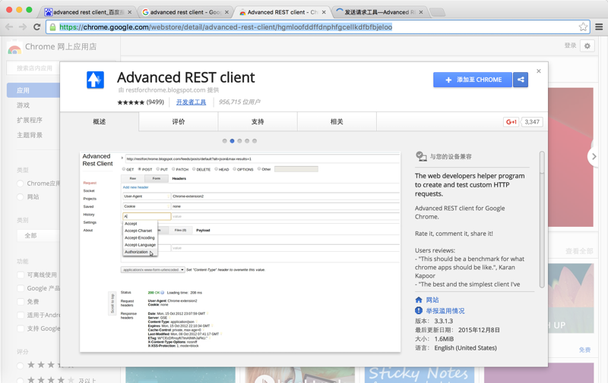
Task: Select the third screenshot carousel dot
Action: (x=239, y=141)
